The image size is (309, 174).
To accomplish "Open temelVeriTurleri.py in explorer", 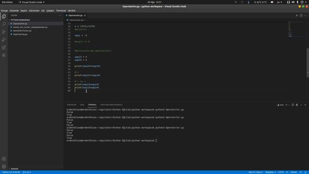I will click(35, 31).
